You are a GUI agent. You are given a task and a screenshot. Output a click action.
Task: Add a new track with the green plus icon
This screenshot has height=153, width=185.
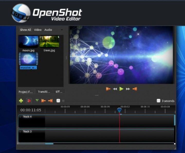coord(21,101)
